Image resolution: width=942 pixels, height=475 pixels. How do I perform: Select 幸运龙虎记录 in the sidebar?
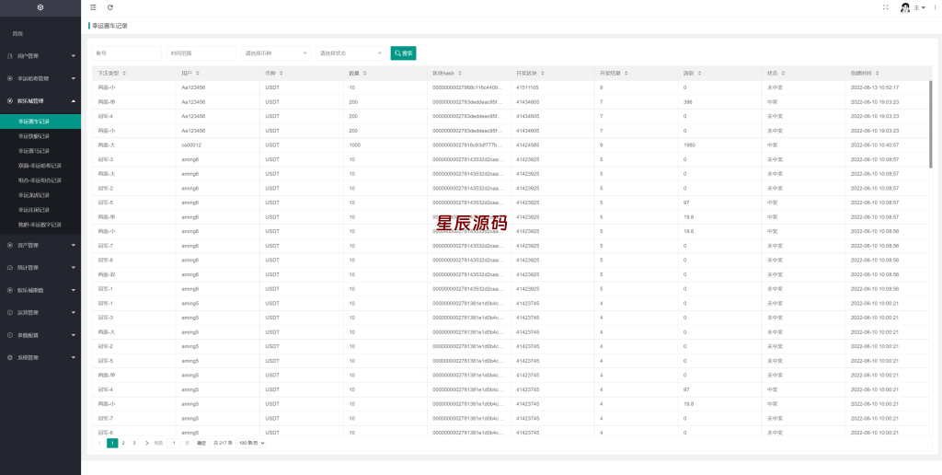click(40, 195)
